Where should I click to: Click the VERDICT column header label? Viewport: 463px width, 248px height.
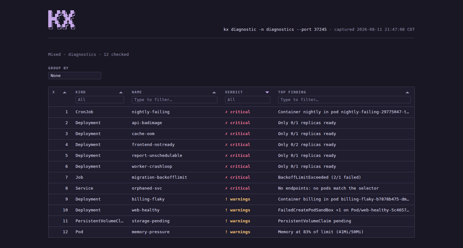(x=234, y=92)
